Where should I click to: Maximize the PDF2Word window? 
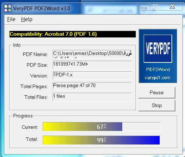(155, 7)
